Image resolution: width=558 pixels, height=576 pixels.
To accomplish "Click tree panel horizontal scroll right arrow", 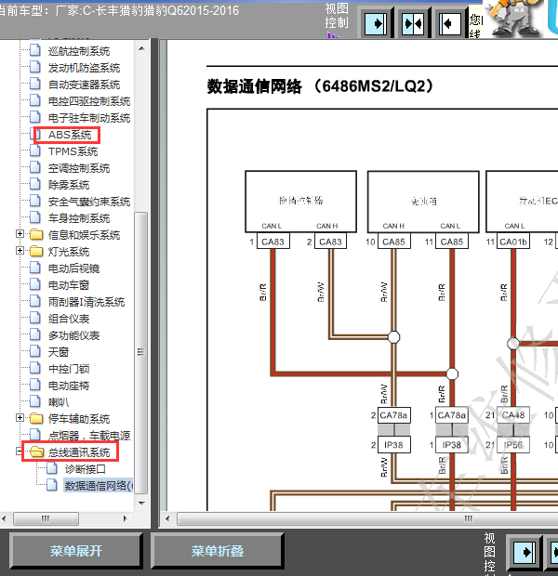I will 125,518.
